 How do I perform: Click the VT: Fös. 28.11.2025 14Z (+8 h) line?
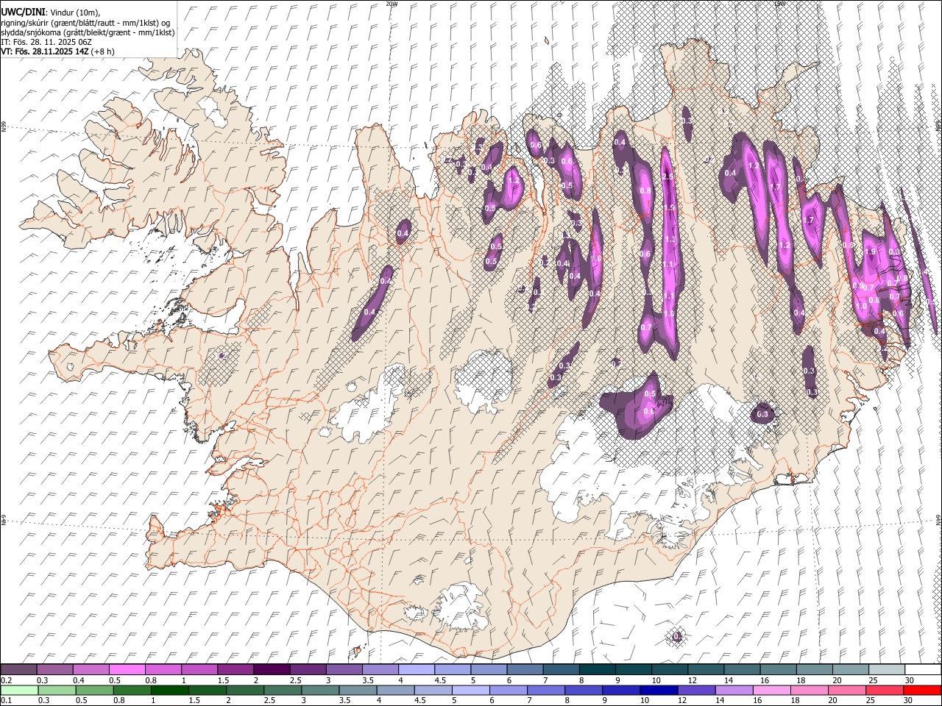pyautogui.click(x=57, y=51)
